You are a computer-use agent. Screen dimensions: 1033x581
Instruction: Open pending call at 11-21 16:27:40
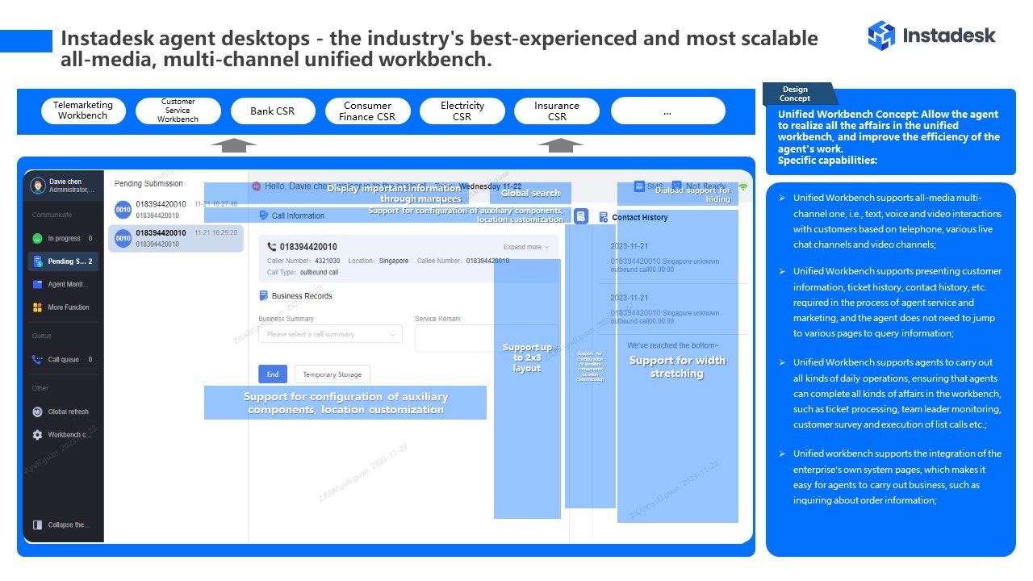(175, 210)
